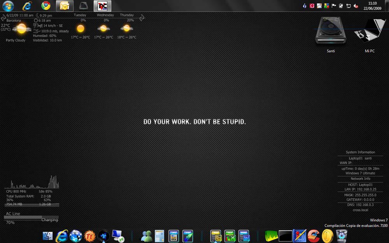Go to previous weather forecast page arrow
This screenshot has height=243, width=389.
[x=4, y=17]
